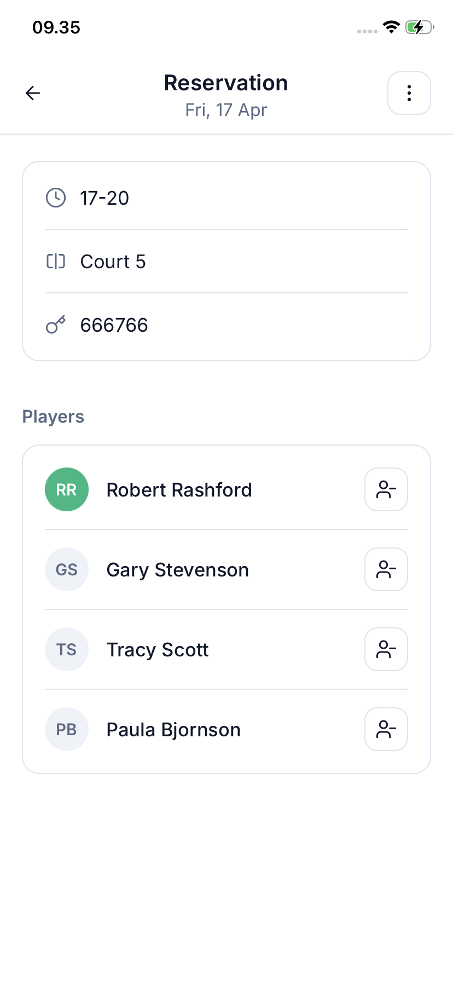
Task: Open Gary Stevenson's player name
Action: tap(177, 569)
